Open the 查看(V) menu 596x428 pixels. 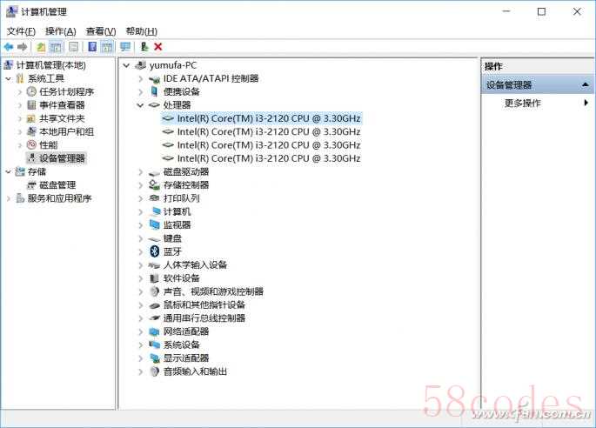101,31
